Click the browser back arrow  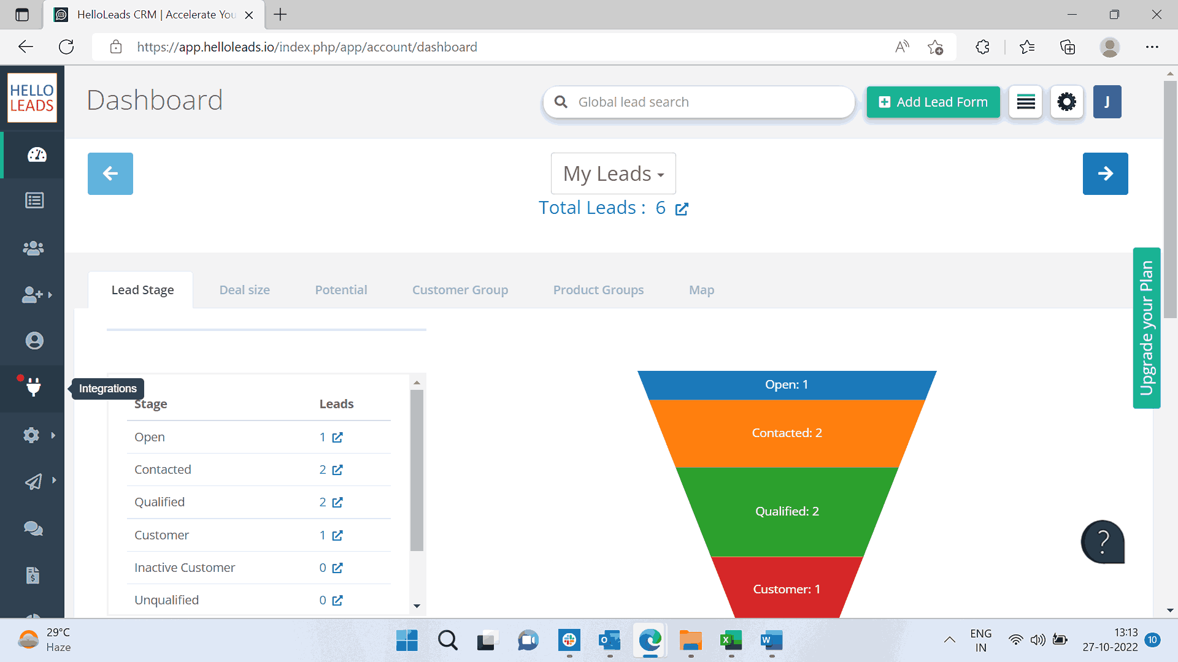(x=26, y=47)
